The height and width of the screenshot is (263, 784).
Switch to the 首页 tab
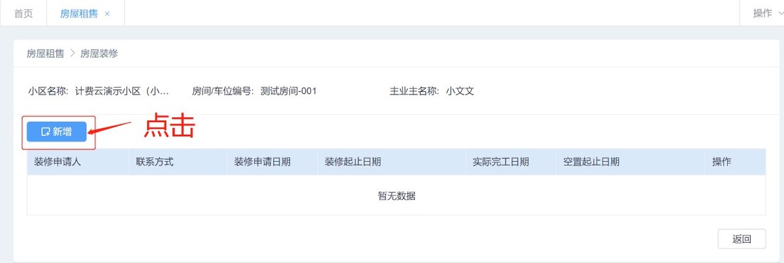tap(24, 13)
